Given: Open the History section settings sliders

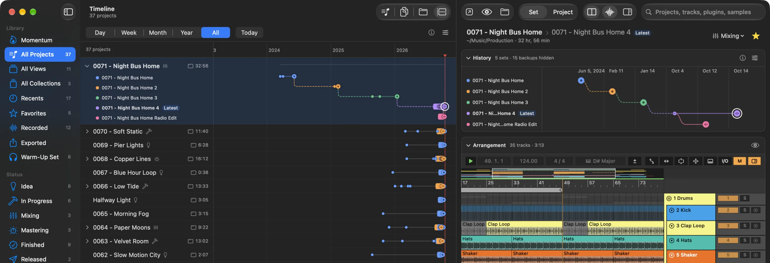Looking at the screenshot, I should pos(755,58).
